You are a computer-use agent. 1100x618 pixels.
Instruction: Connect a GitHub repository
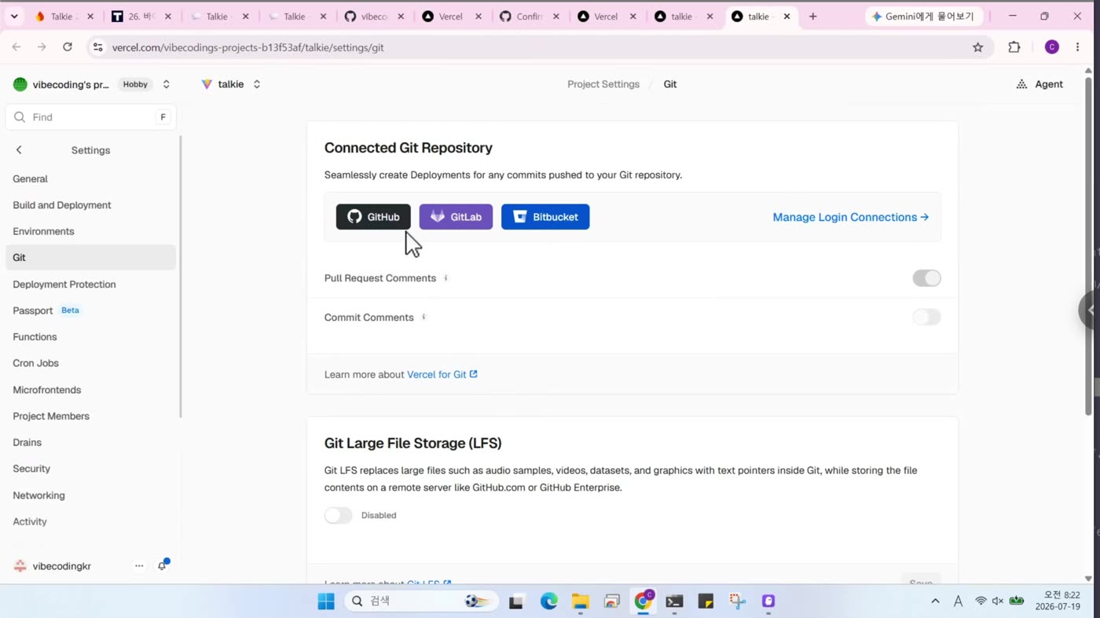tap(373, 217)
